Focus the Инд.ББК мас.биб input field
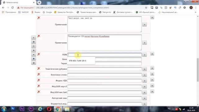The width and height of the screenshot is (199, 112). [x=104, y=92]
